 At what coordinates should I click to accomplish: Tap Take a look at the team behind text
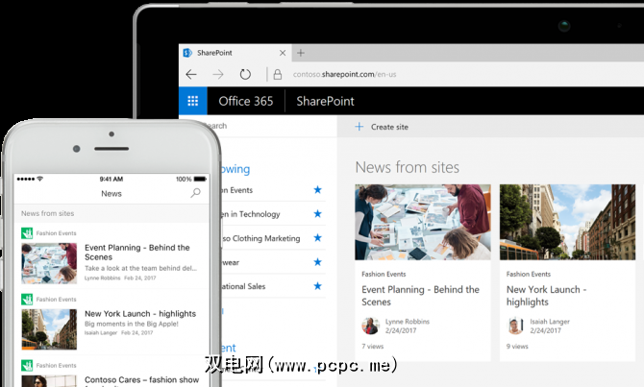(x=140, y=268)
